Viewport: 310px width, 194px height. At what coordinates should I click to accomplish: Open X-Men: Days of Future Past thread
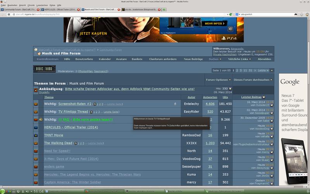[x=71, y=159]
